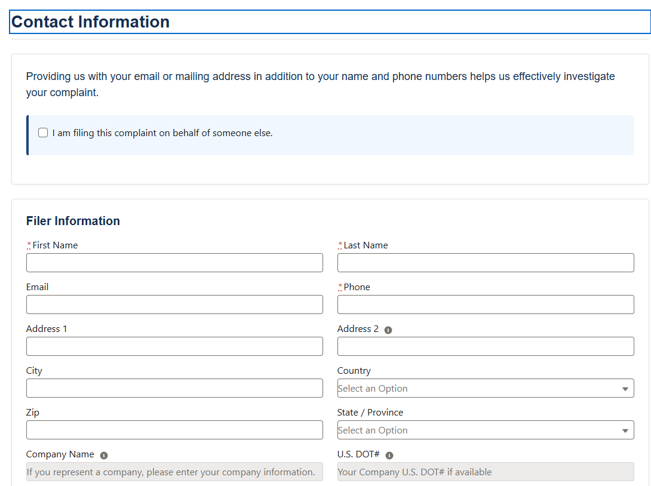Click the Contact Information heading
651x486 pixels.
click(x=91, y=22)
